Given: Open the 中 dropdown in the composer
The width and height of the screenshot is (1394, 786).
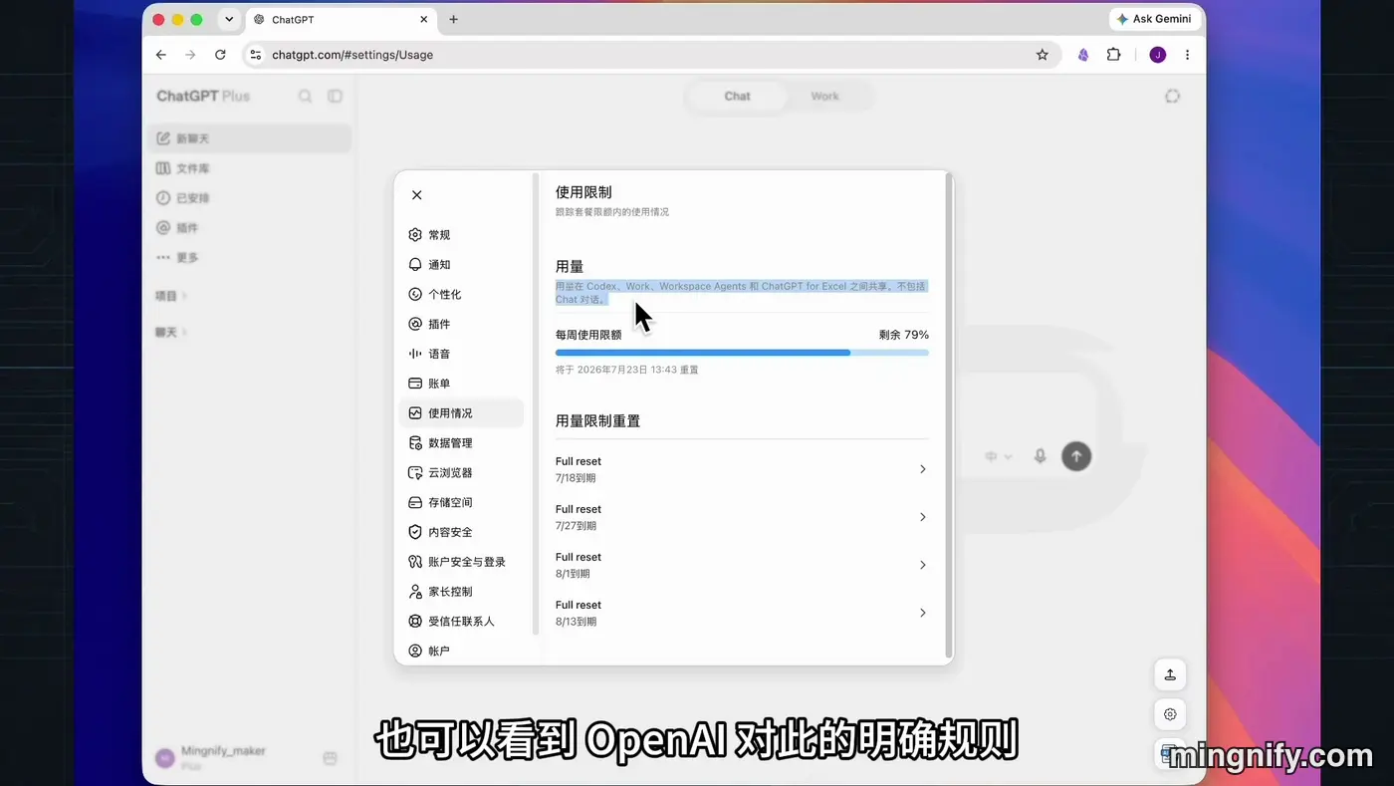Looking at the screenshot, I should coord(998,456).
